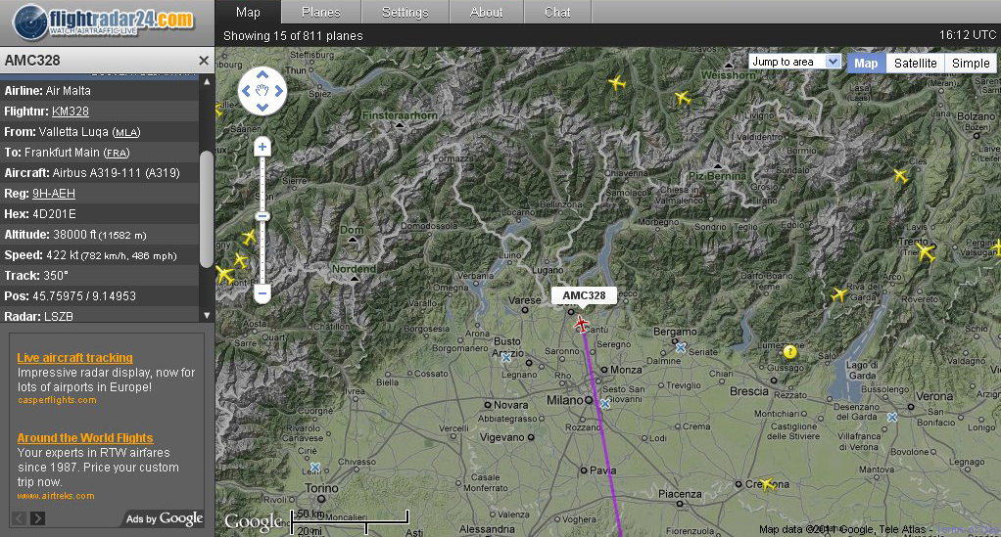The height and width of the screenshot is (537, 1001).
Task: Open the KM328 flight number link
Action: [x=71, y=111]
